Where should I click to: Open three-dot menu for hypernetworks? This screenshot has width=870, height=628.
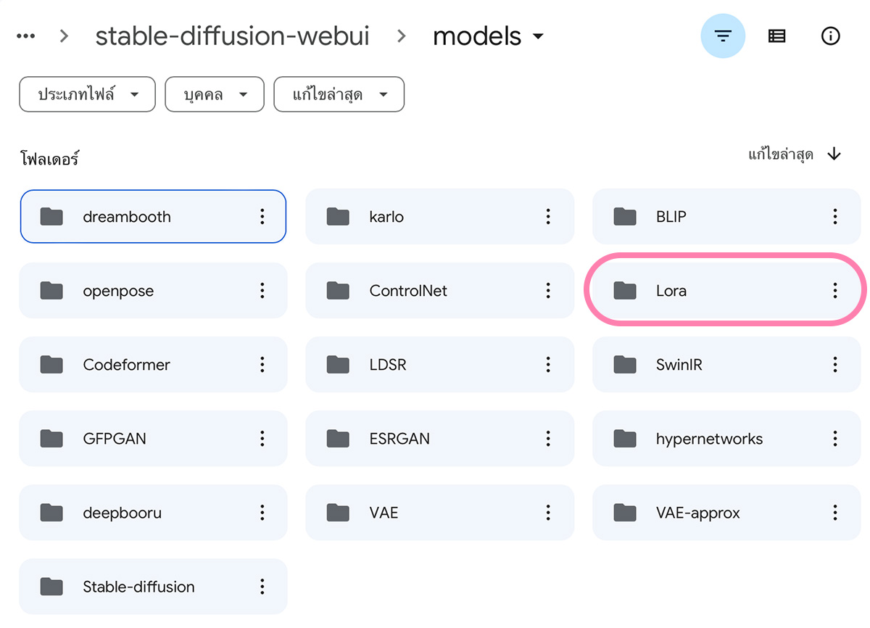coord(835,438)
